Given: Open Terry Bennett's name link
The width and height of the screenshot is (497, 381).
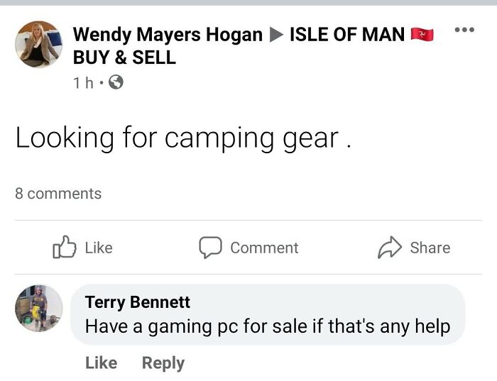Looking at the screenshot, I should coord(138,302).
